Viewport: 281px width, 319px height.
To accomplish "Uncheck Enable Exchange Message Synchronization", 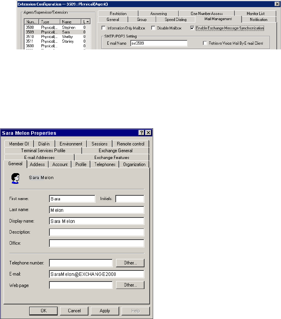I will [192, 28].
